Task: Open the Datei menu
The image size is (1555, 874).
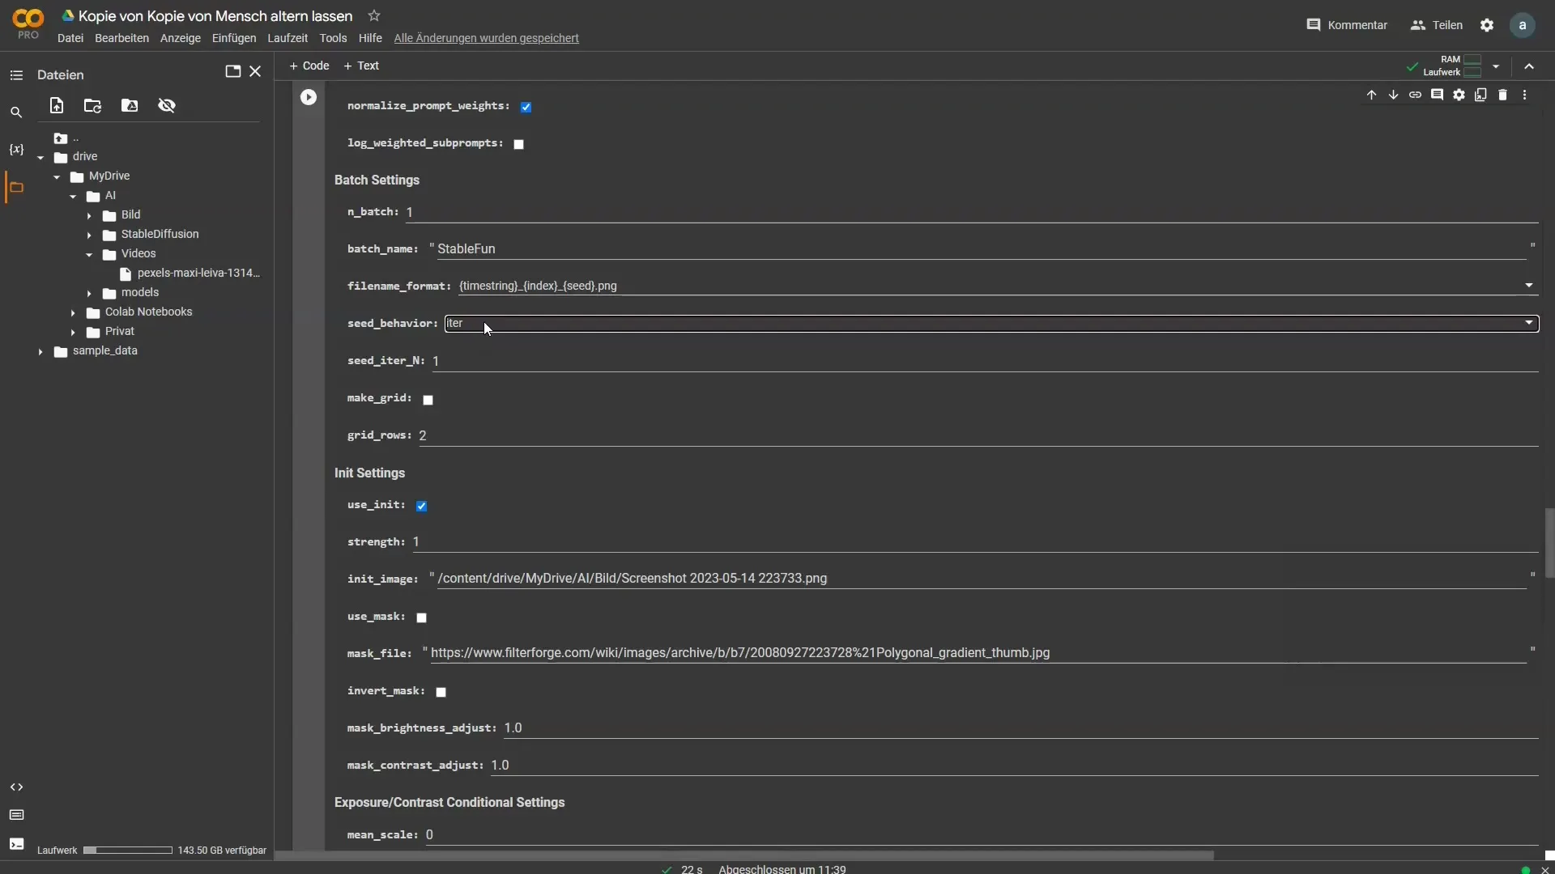Action: pos(70,38)
